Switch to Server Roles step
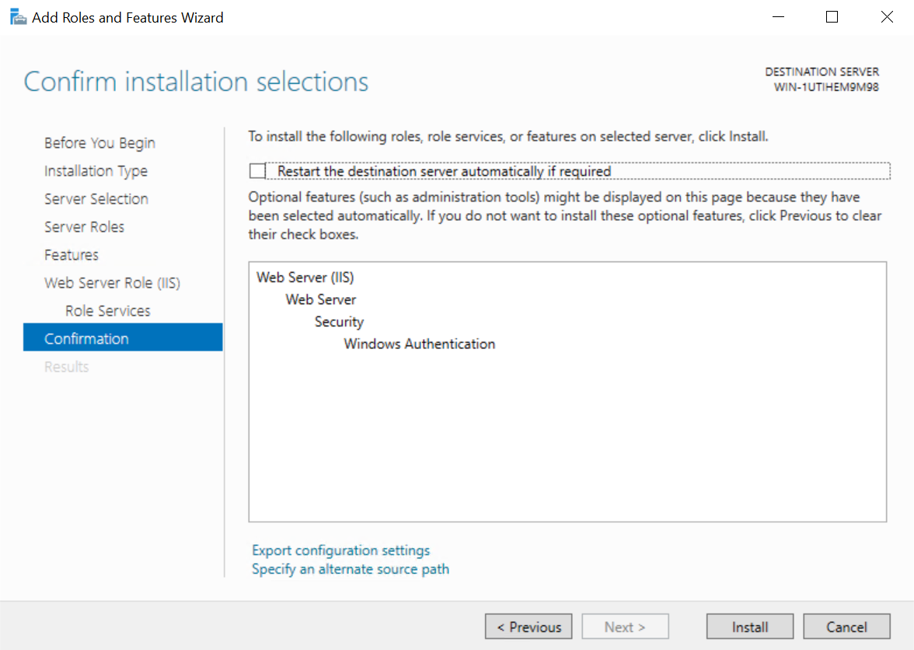 coord(84,227)
